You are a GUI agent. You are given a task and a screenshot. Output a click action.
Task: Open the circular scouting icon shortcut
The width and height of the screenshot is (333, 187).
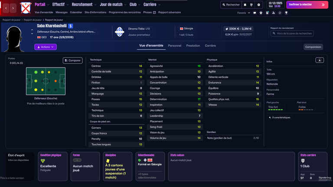pos(280,13)
